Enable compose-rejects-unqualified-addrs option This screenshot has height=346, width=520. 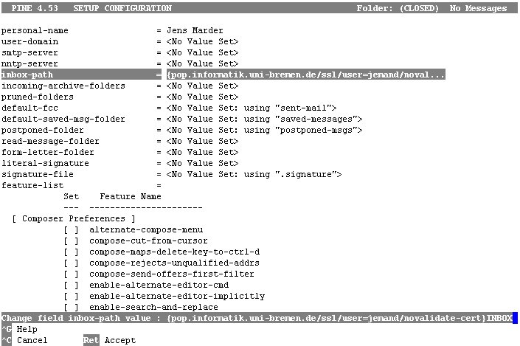pyautogui.click(x=72, y=263)
